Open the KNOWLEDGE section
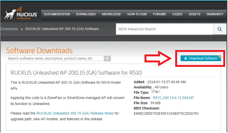Screen dimensions: 228x133 pos(111,14)
